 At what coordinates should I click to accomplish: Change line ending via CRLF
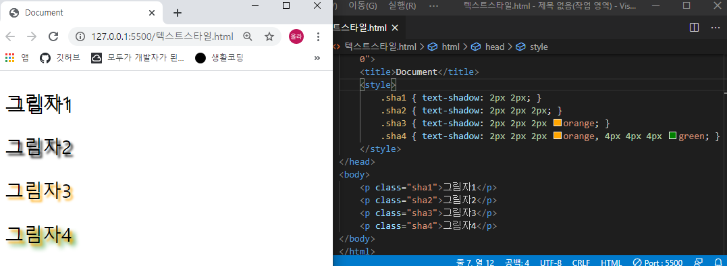coord(581,263)
